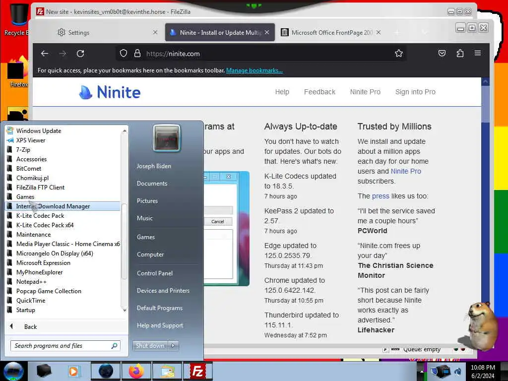Open FileZilla from the taskbar

[198, 371]
